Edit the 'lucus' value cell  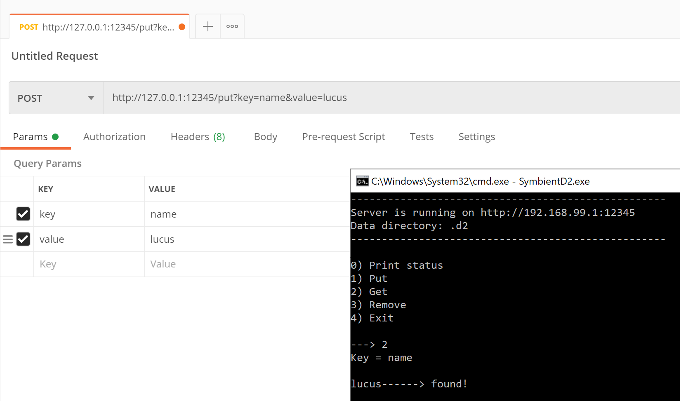point(162,239)
